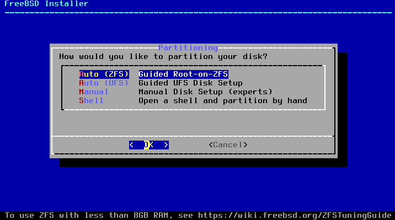Screen dimensions: 395x220
Task: Click the red M hotkey letter of Manual
Action: [81, 92]
